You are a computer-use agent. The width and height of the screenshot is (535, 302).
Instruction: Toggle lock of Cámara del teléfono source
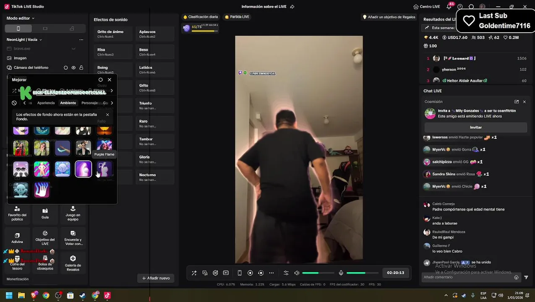[81, 68]
